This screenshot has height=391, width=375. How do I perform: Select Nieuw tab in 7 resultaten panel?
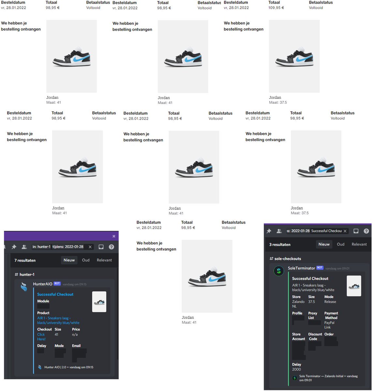[x=69, y=260]
